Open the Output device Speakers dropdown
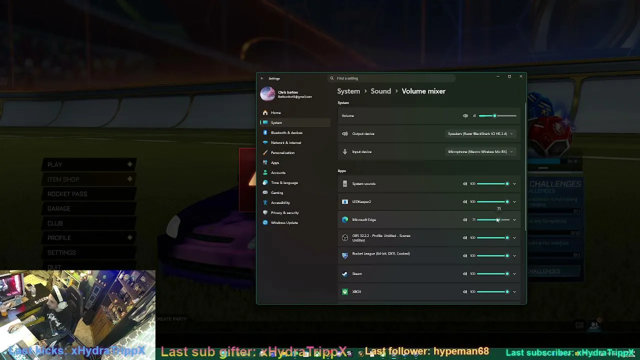The height and width of the screenshot is (360, 640). [x=480, y=134]
